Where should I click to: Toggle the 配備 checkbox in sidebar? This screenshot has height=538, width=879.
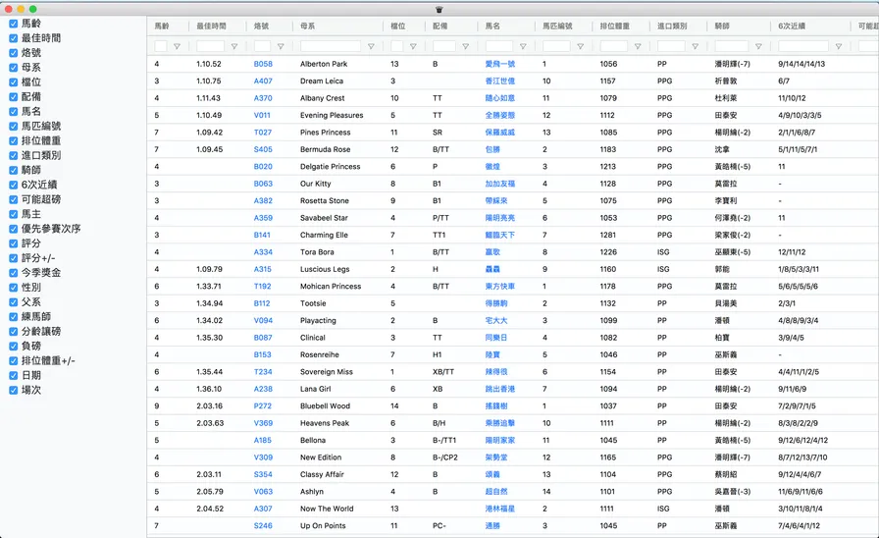(14, 96)
